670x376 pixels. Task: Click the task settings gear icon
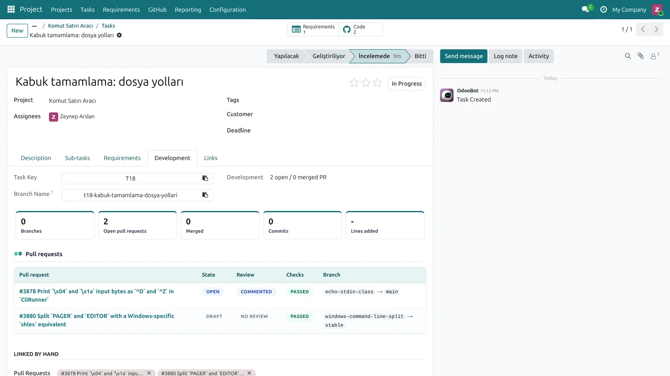click(x=119, y=35)
